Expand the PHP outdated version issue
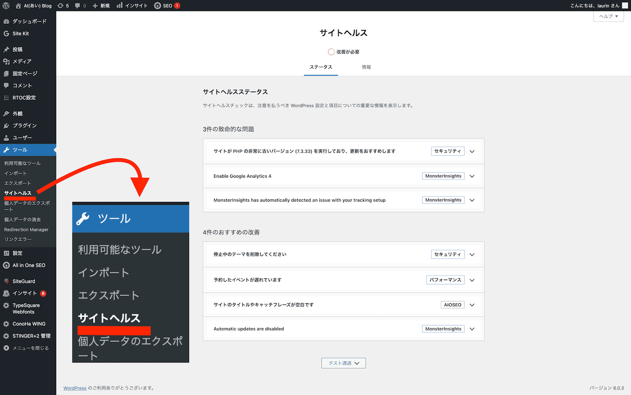The image size is (631, 395). (x=343, y=151)
